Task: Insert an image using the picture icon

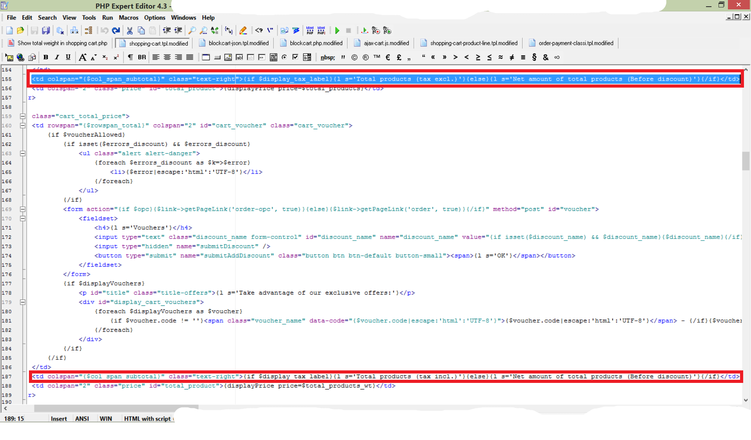Action: pos(9,57)
